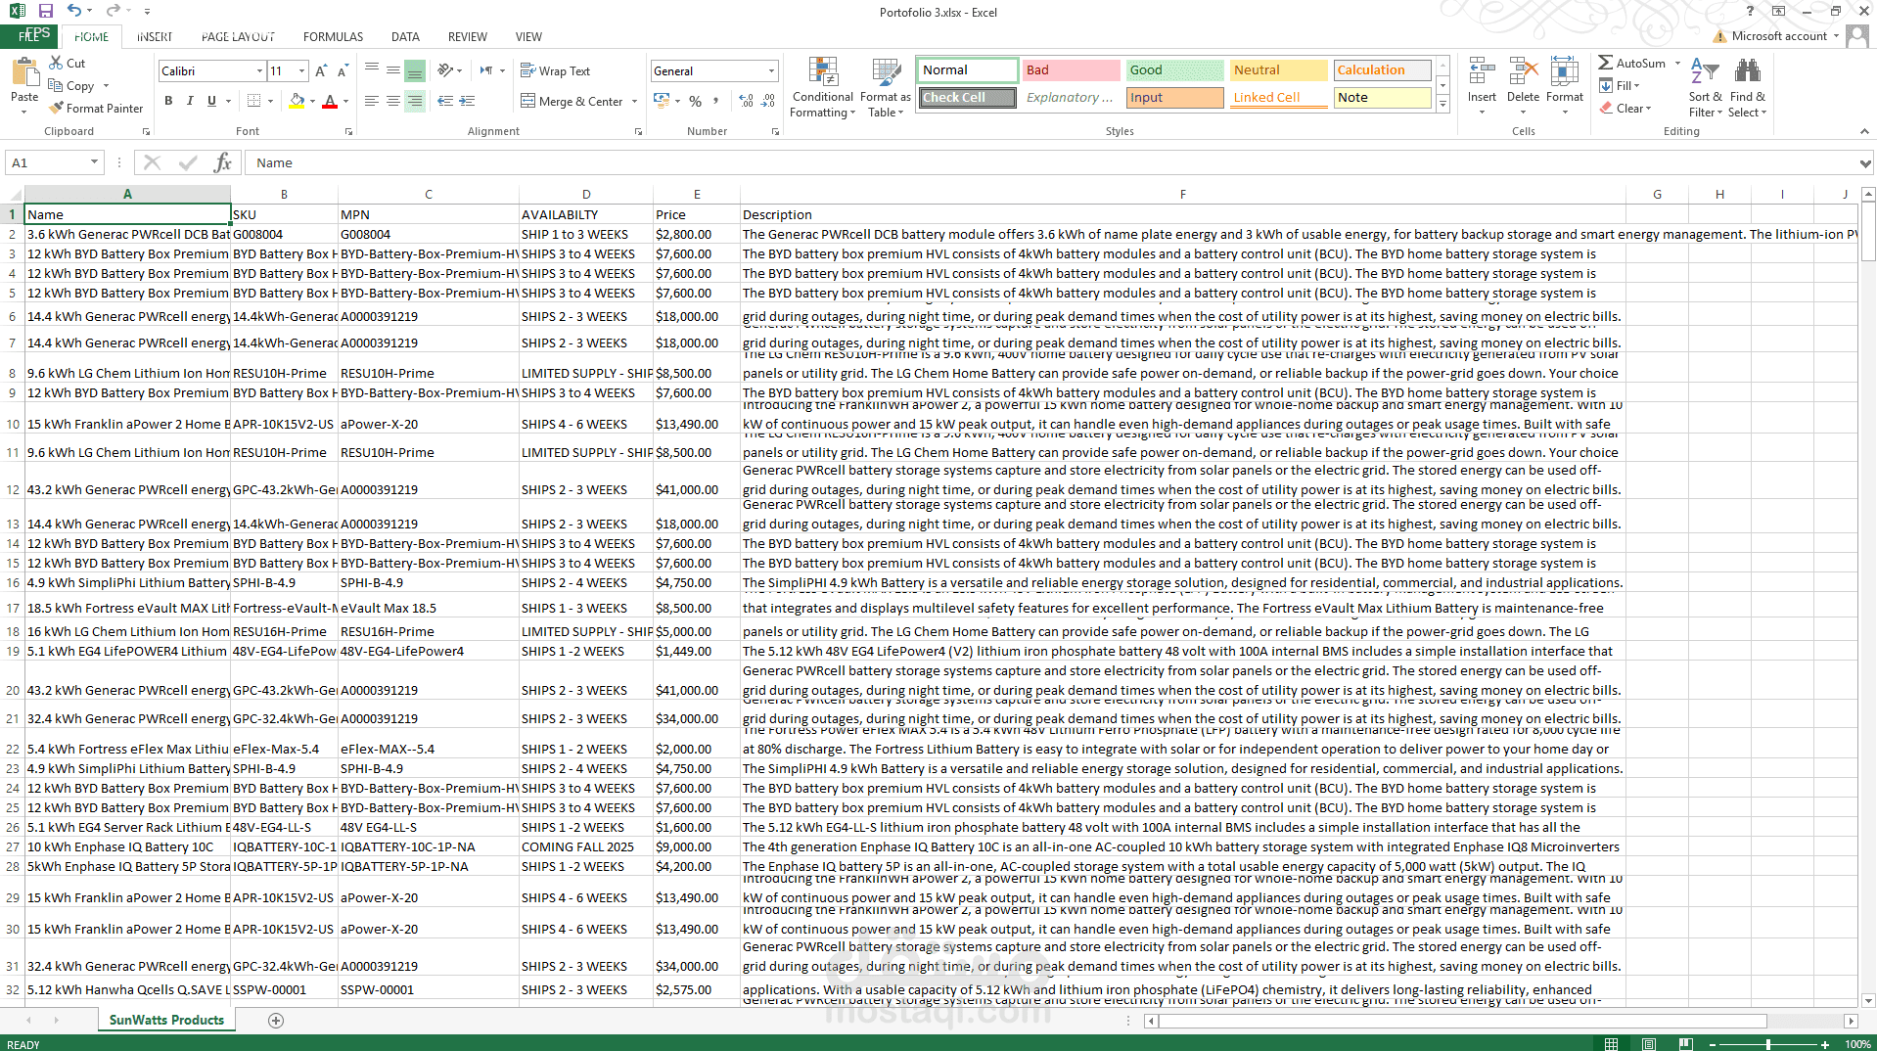
Task: Enable Wrap Text for the selection
Action: click(556, 70)
